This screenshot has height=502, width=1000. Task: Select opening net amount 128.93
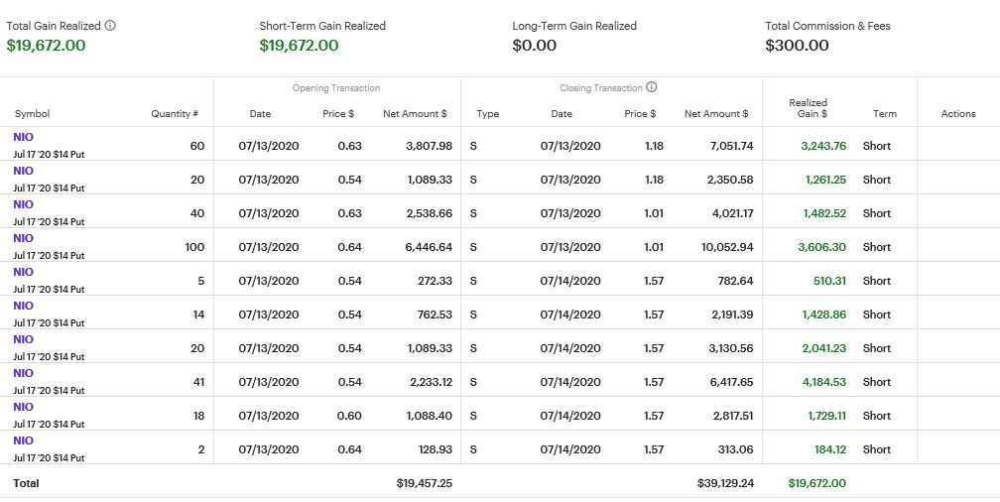click(435, 450)
